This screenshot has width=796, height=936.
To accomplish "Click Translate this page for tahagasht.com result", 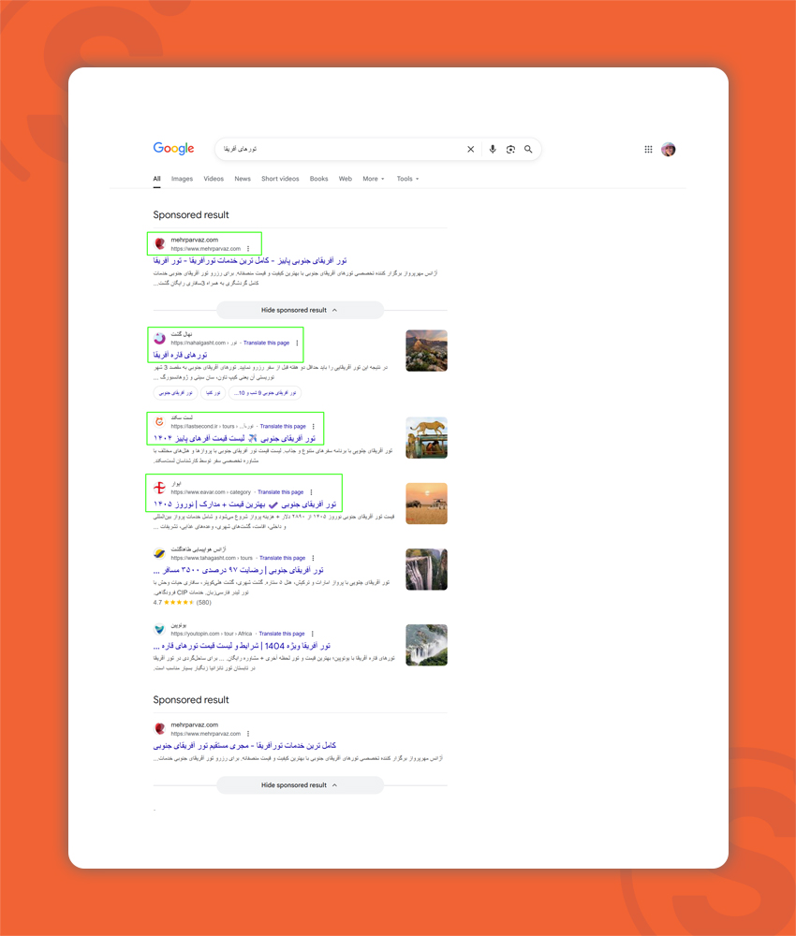I will point(283,558).
